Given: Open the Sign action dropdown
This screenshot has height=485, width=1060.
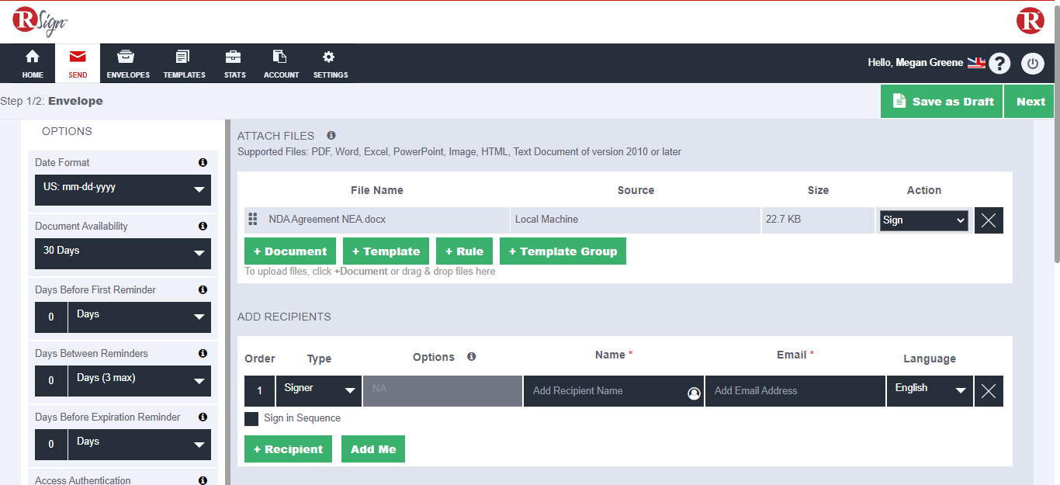Looking at the screenshot, I should (923, 220).
